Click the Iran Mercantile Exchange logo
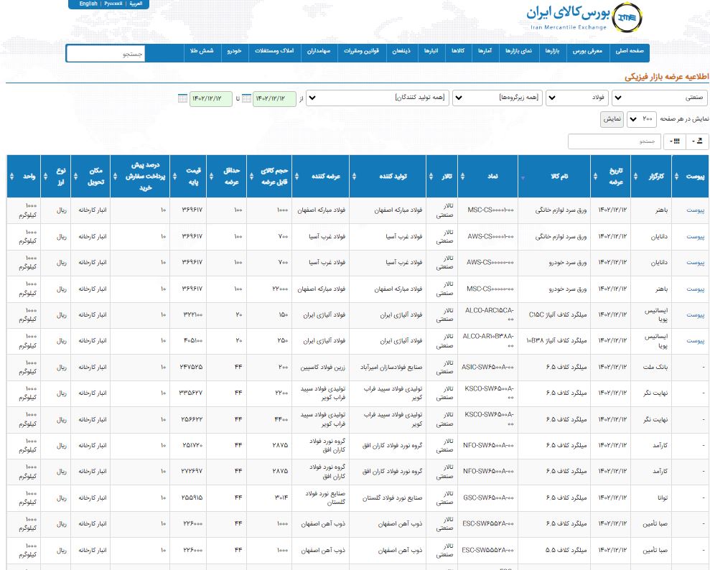 [584, 17]
